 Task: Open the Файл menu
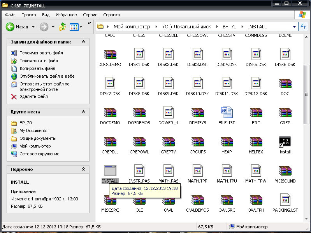coord(10,15)
